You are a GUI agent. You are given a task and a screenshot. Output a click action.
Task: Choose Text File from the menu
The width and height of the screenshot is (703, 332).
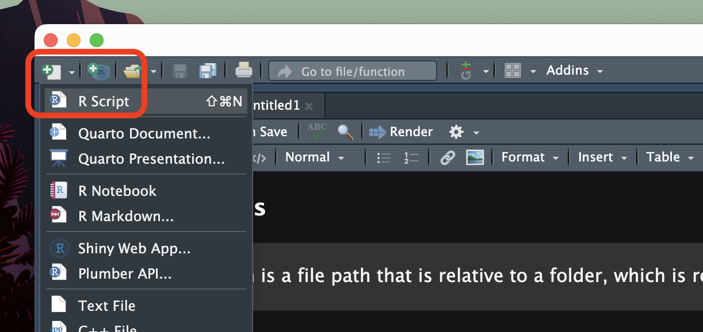(x=146, y=306)
